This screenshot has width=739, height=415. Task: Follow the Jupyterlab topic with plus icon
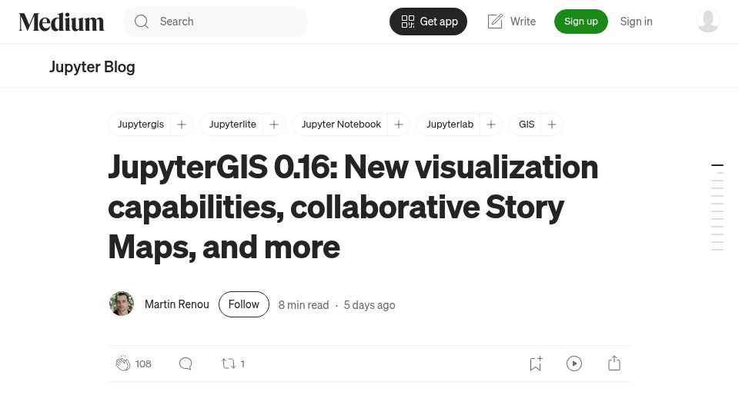pyautogui.click(x=490, y=124)
